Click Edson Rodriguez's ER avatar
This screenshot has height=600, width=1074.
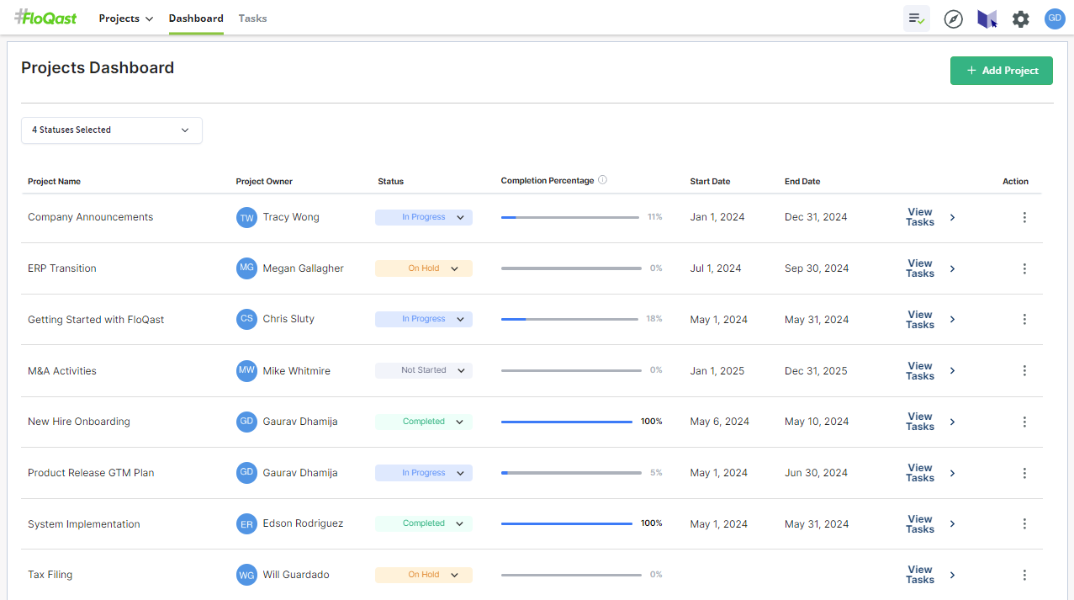pos(246,523)
